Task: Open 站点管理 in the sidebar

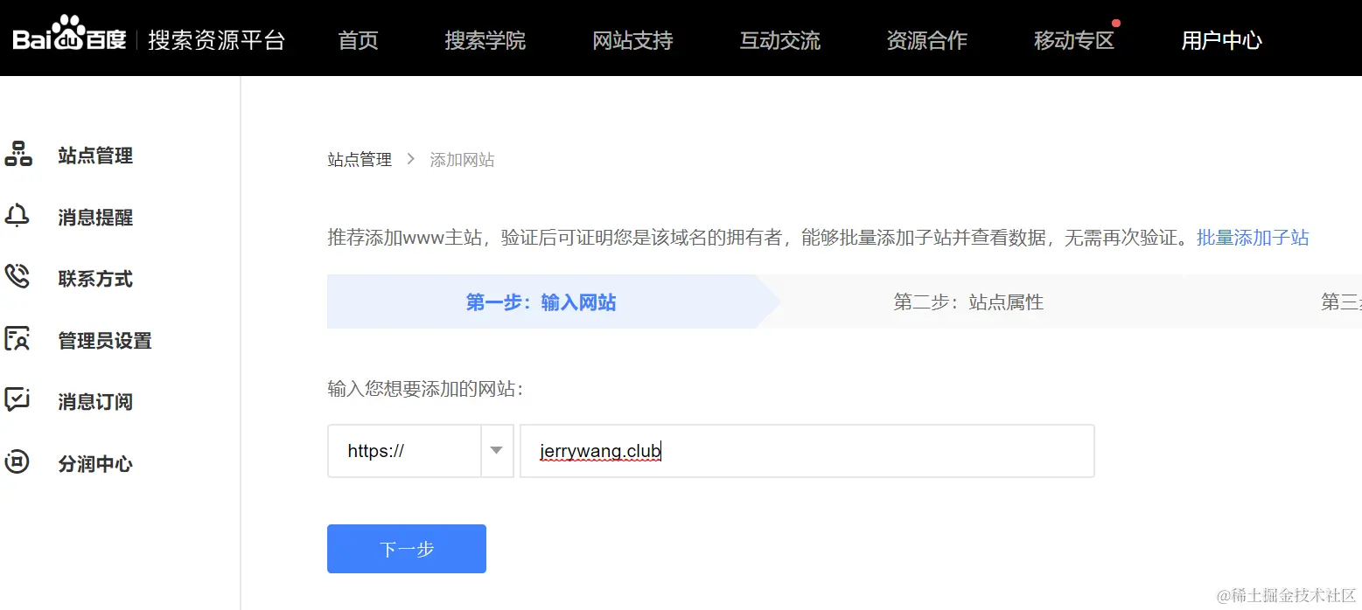Action: [95, 156]
